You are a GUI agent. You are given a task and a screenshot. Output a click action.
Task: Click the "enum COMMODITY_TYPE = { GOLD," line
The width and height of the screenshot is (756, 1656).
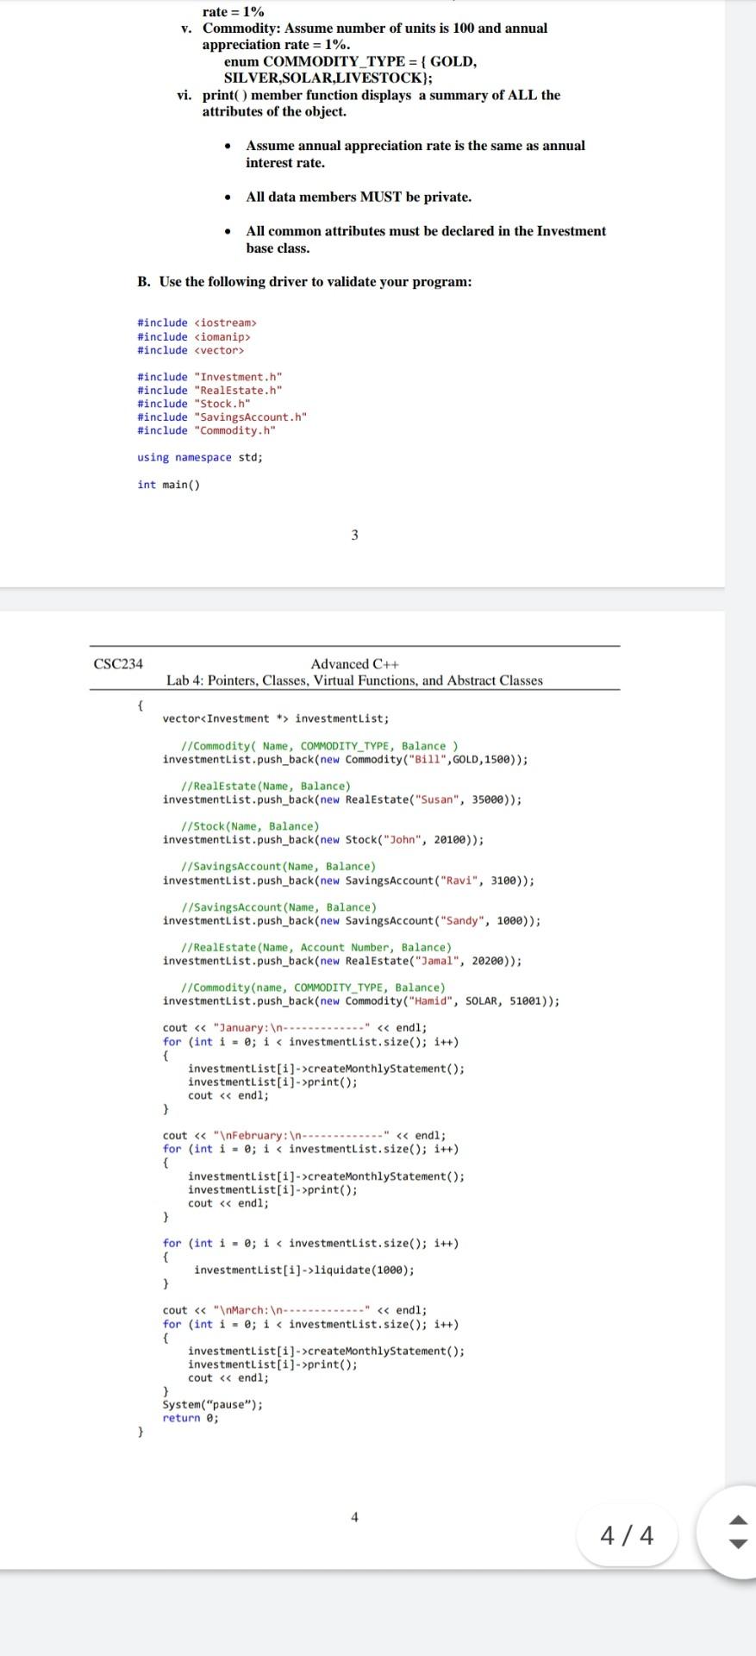click(350, 62)
